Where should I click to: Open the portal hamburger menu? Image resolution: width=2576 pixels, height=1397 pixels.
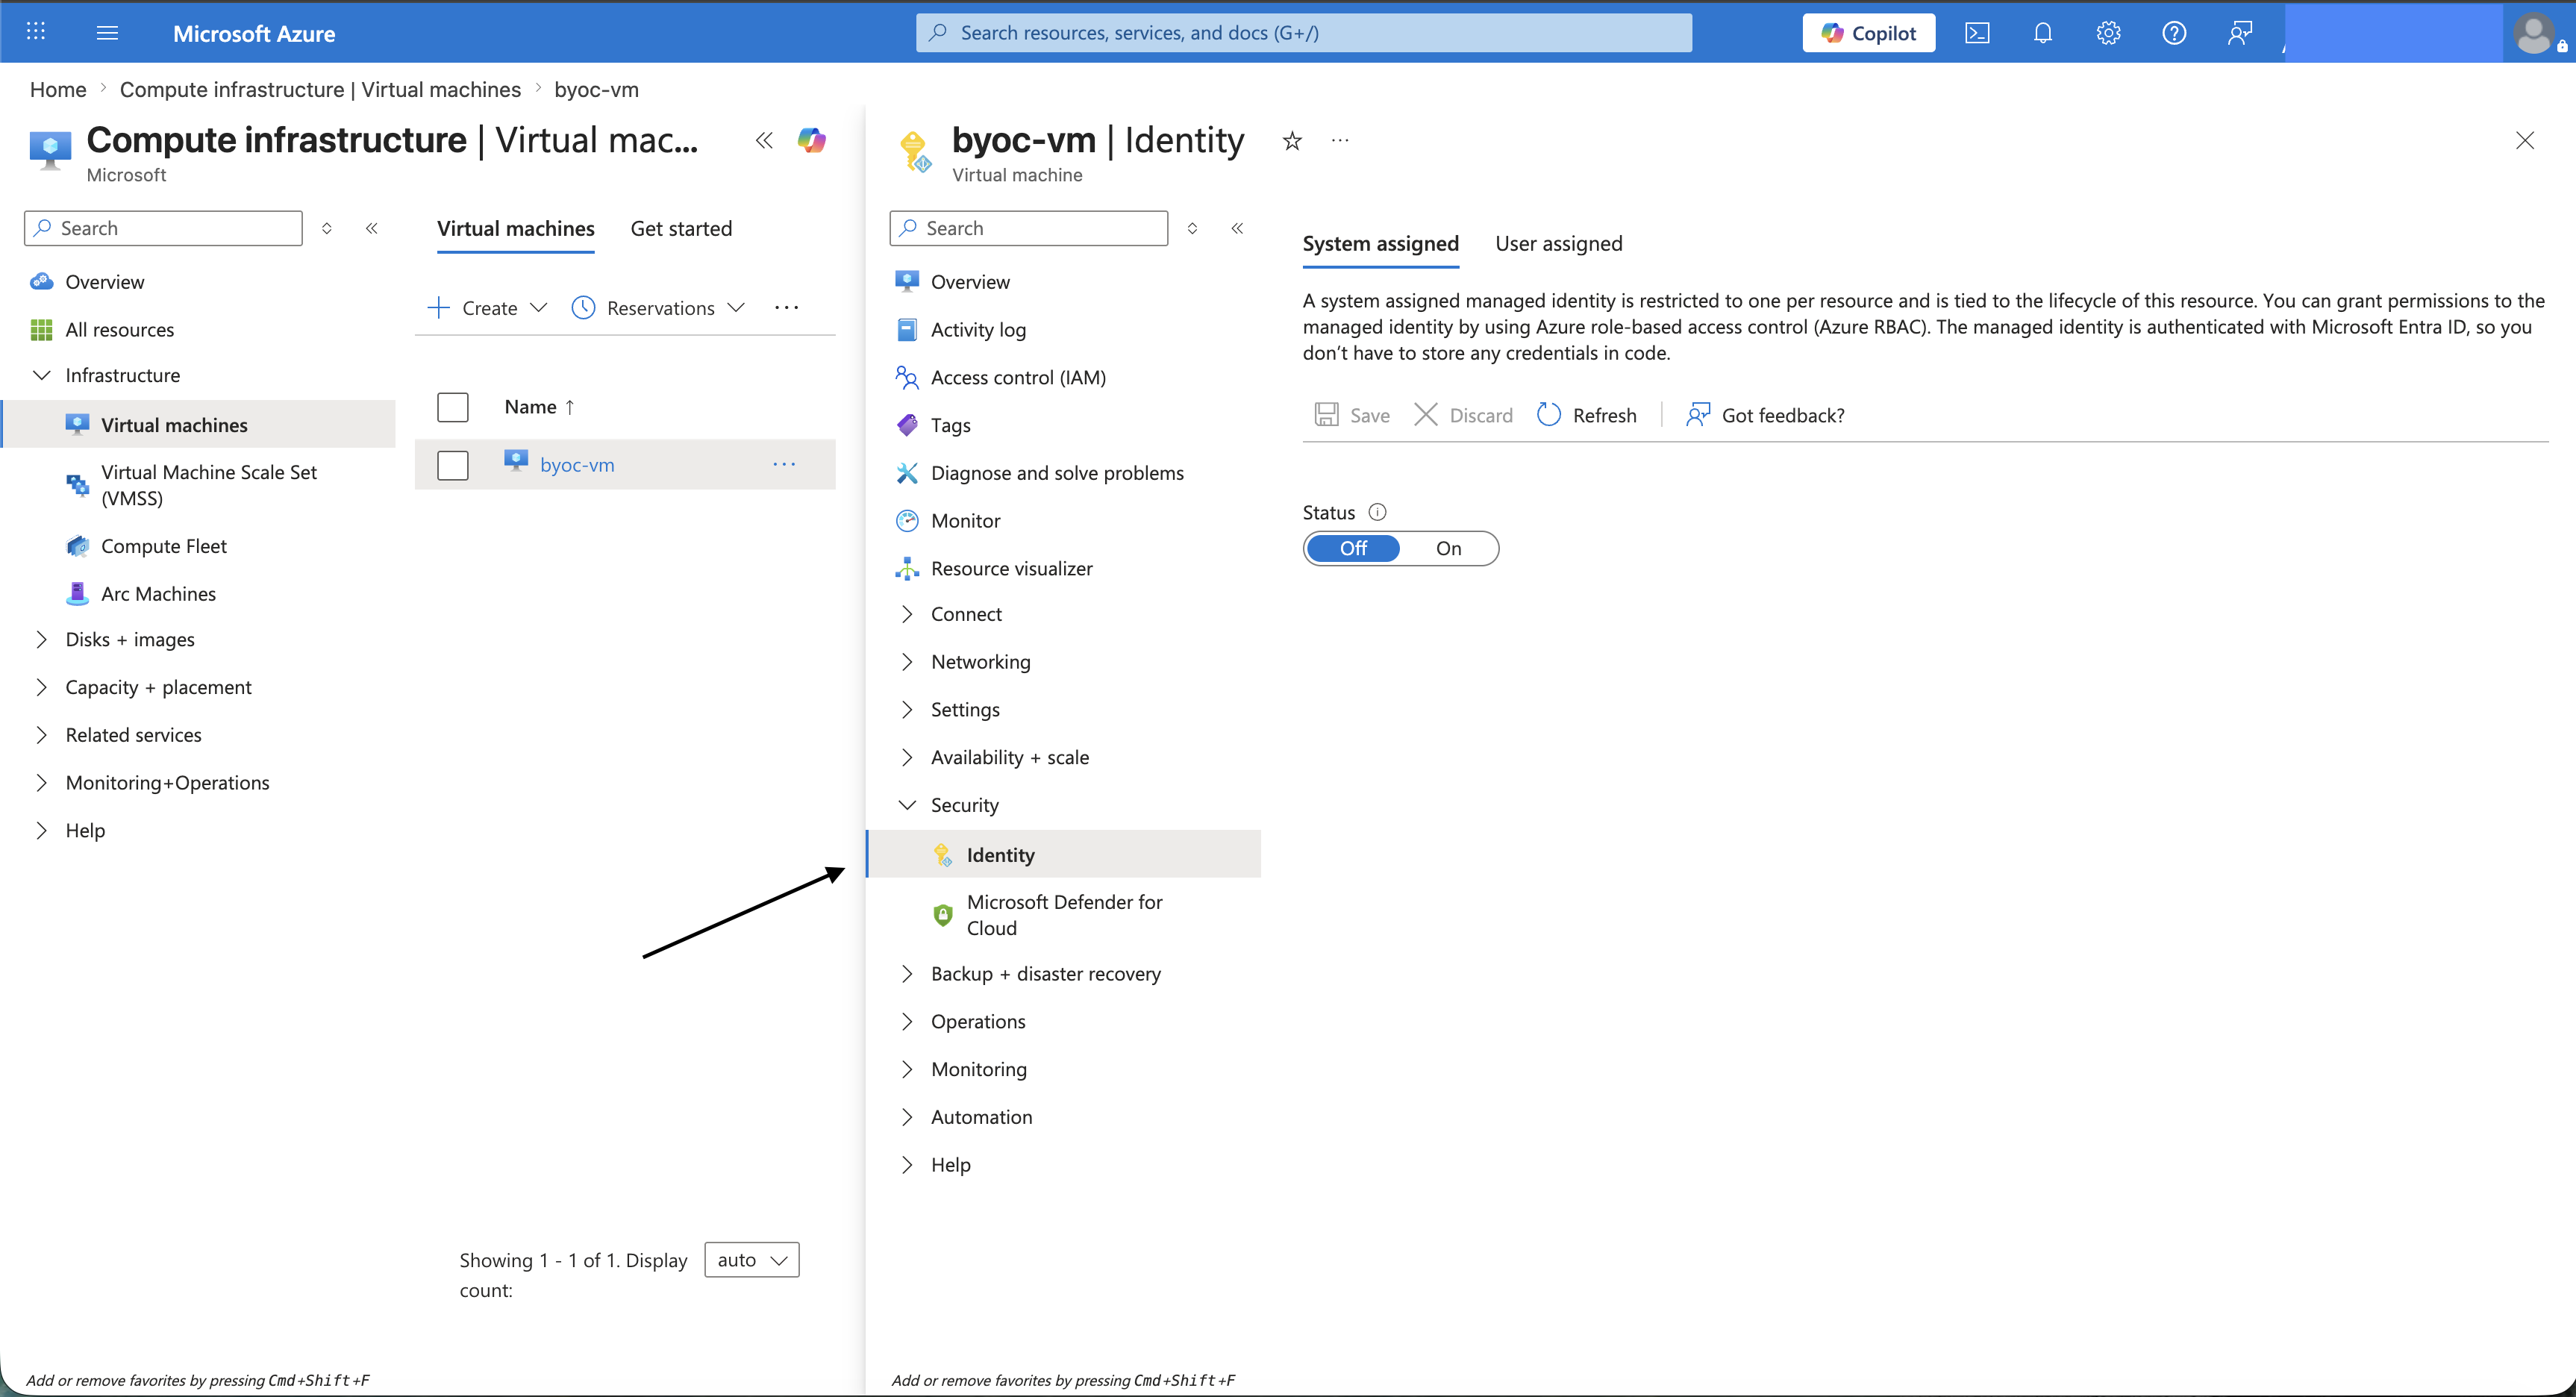107,33
